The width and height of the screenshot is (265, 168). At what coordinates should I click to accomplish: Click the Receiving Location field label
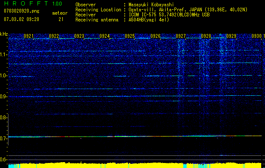98,10
